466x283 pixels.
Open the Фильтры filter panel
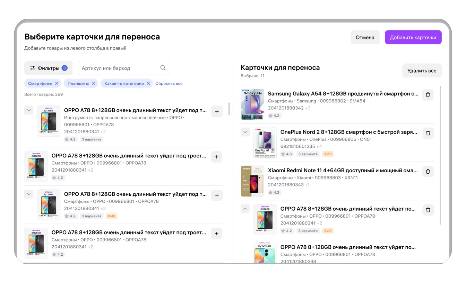(48, 68)
